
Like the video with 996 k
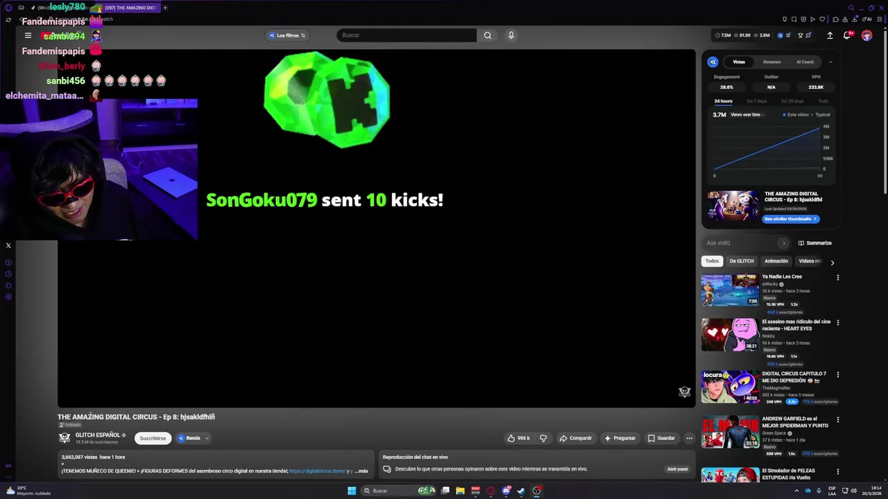coord(518,438)
